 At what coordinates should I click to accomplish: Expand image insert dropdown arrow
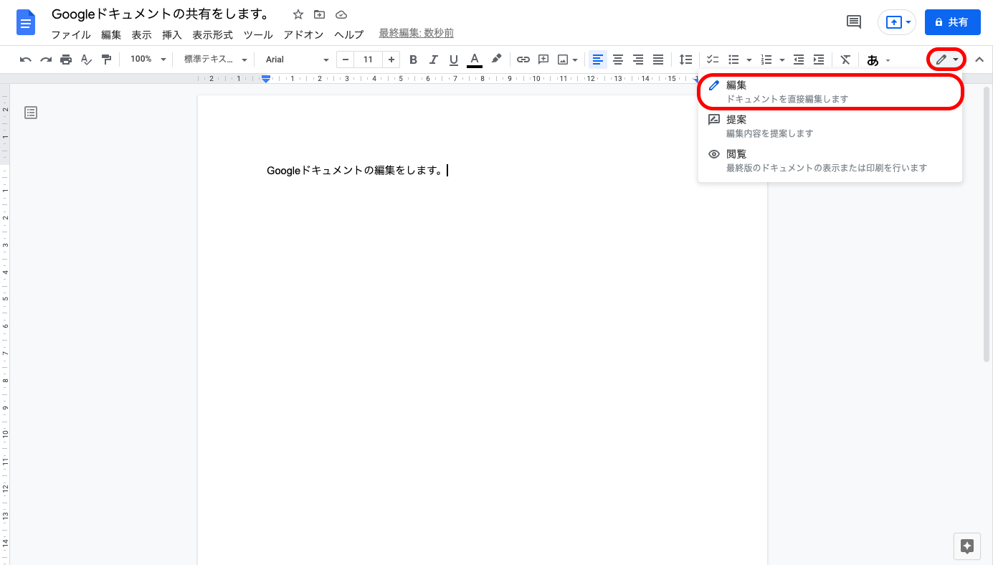(575, 60)
